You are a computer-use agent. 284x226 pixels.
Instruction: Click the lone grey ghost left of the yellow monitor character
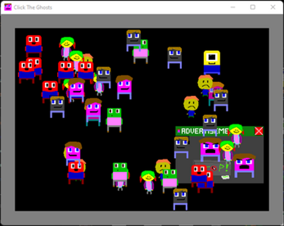[174, 58]
